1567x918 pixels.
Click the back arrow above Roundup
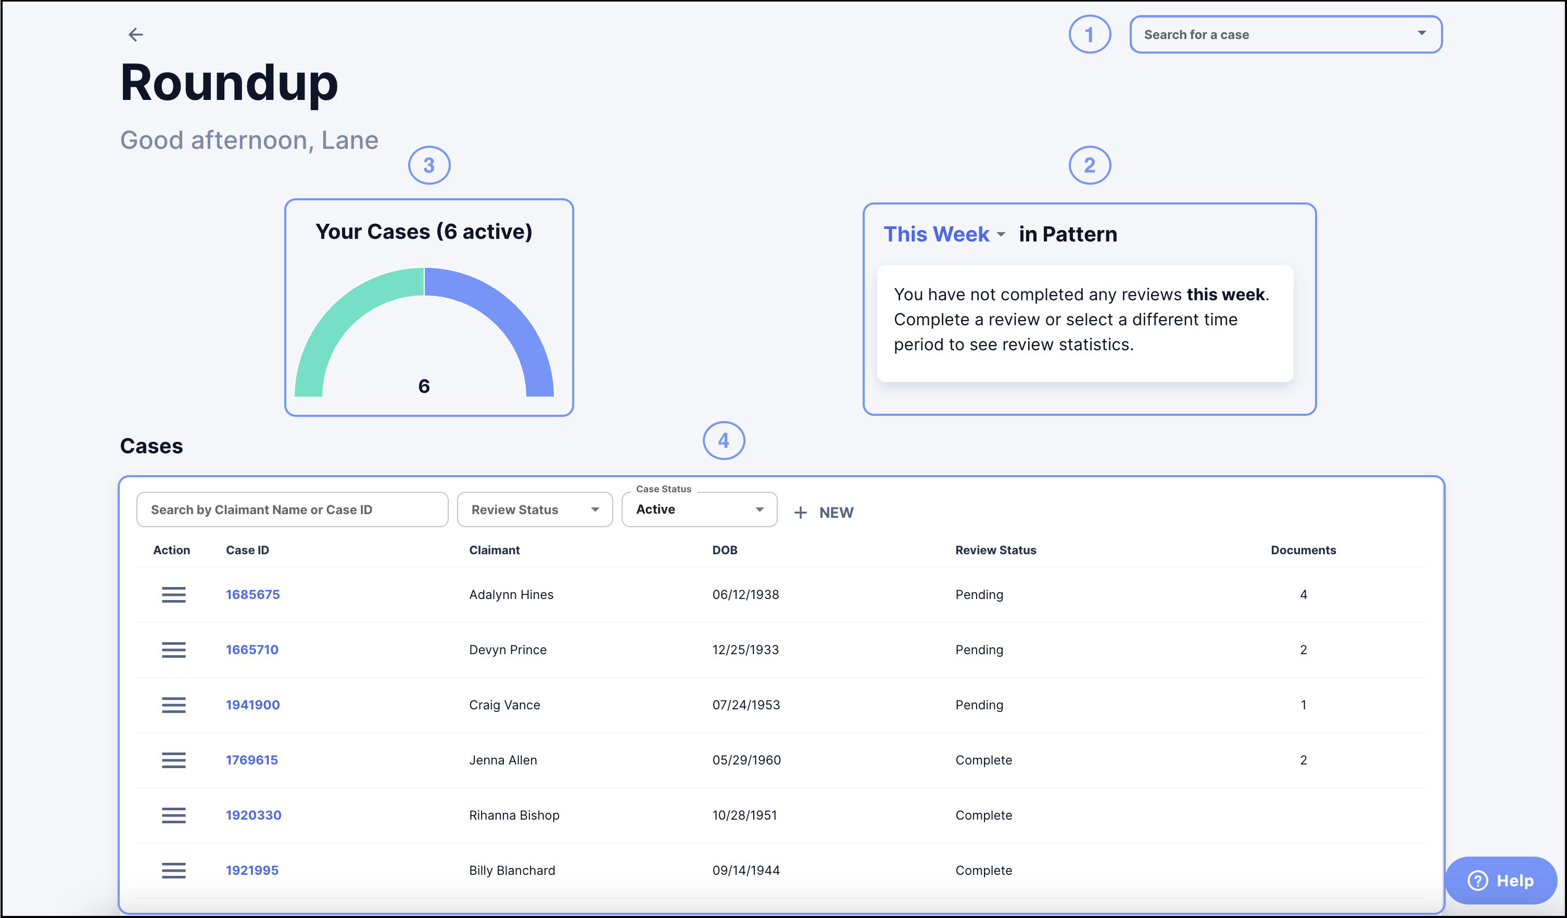coord(135,34)
